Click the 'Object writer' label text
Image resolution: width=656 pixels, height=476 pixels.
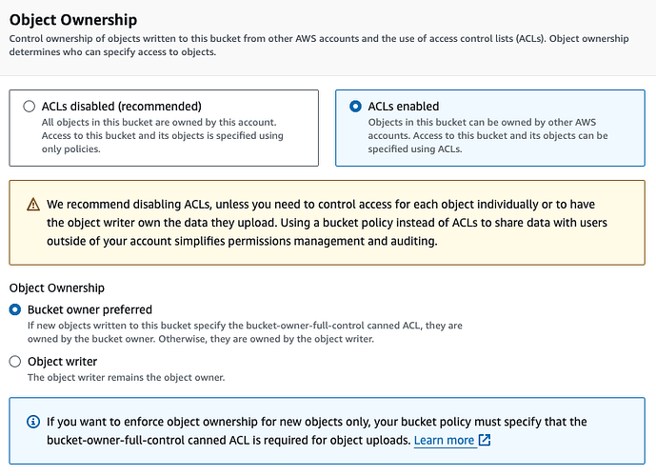[62, 362]
